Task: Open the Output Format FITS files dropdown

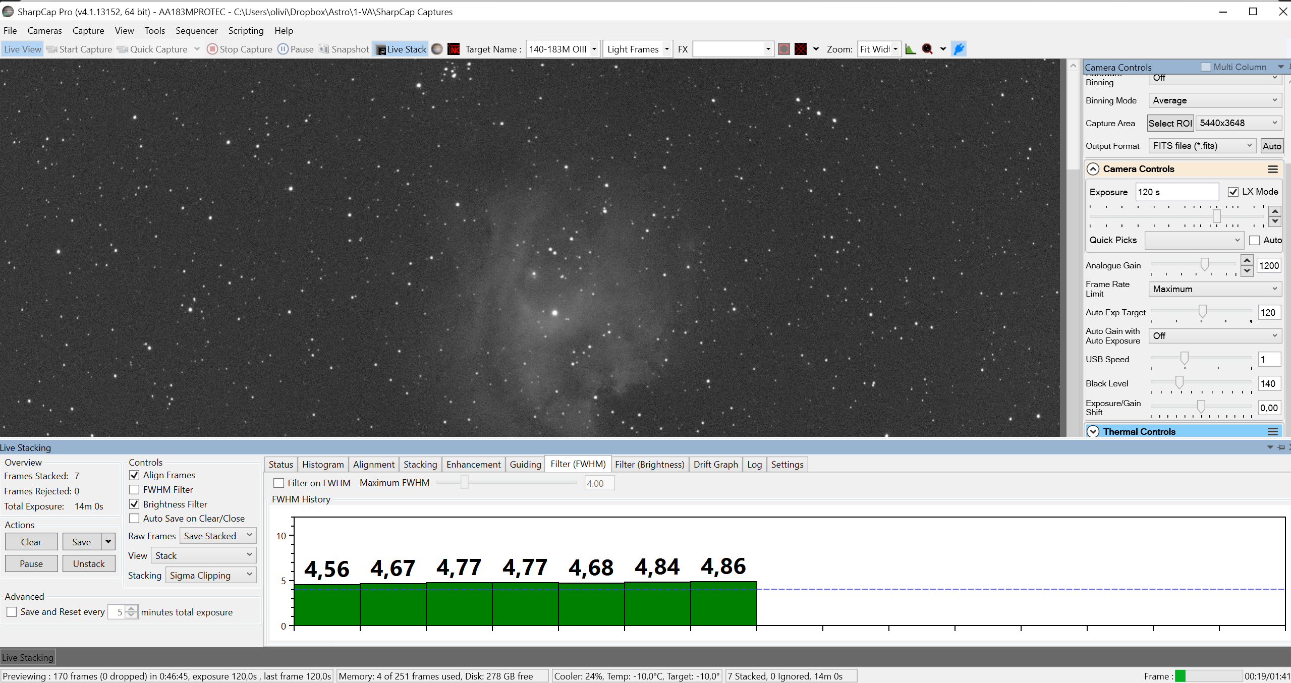Action: [1203, 146]
